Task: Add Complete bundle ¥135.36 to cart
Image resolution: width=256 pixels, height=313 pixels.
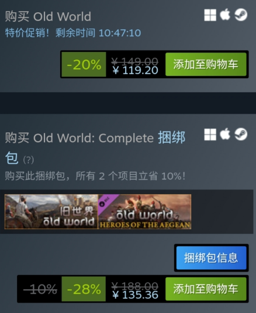Action: click(206, 289)
